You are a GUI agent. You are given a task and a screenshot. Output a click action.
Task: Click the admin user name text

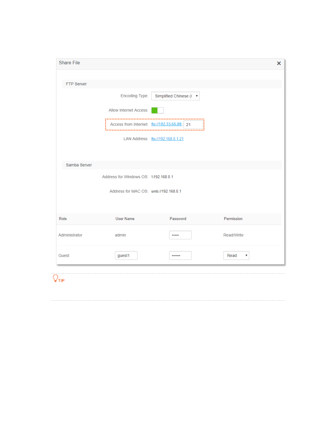point(120,235)
